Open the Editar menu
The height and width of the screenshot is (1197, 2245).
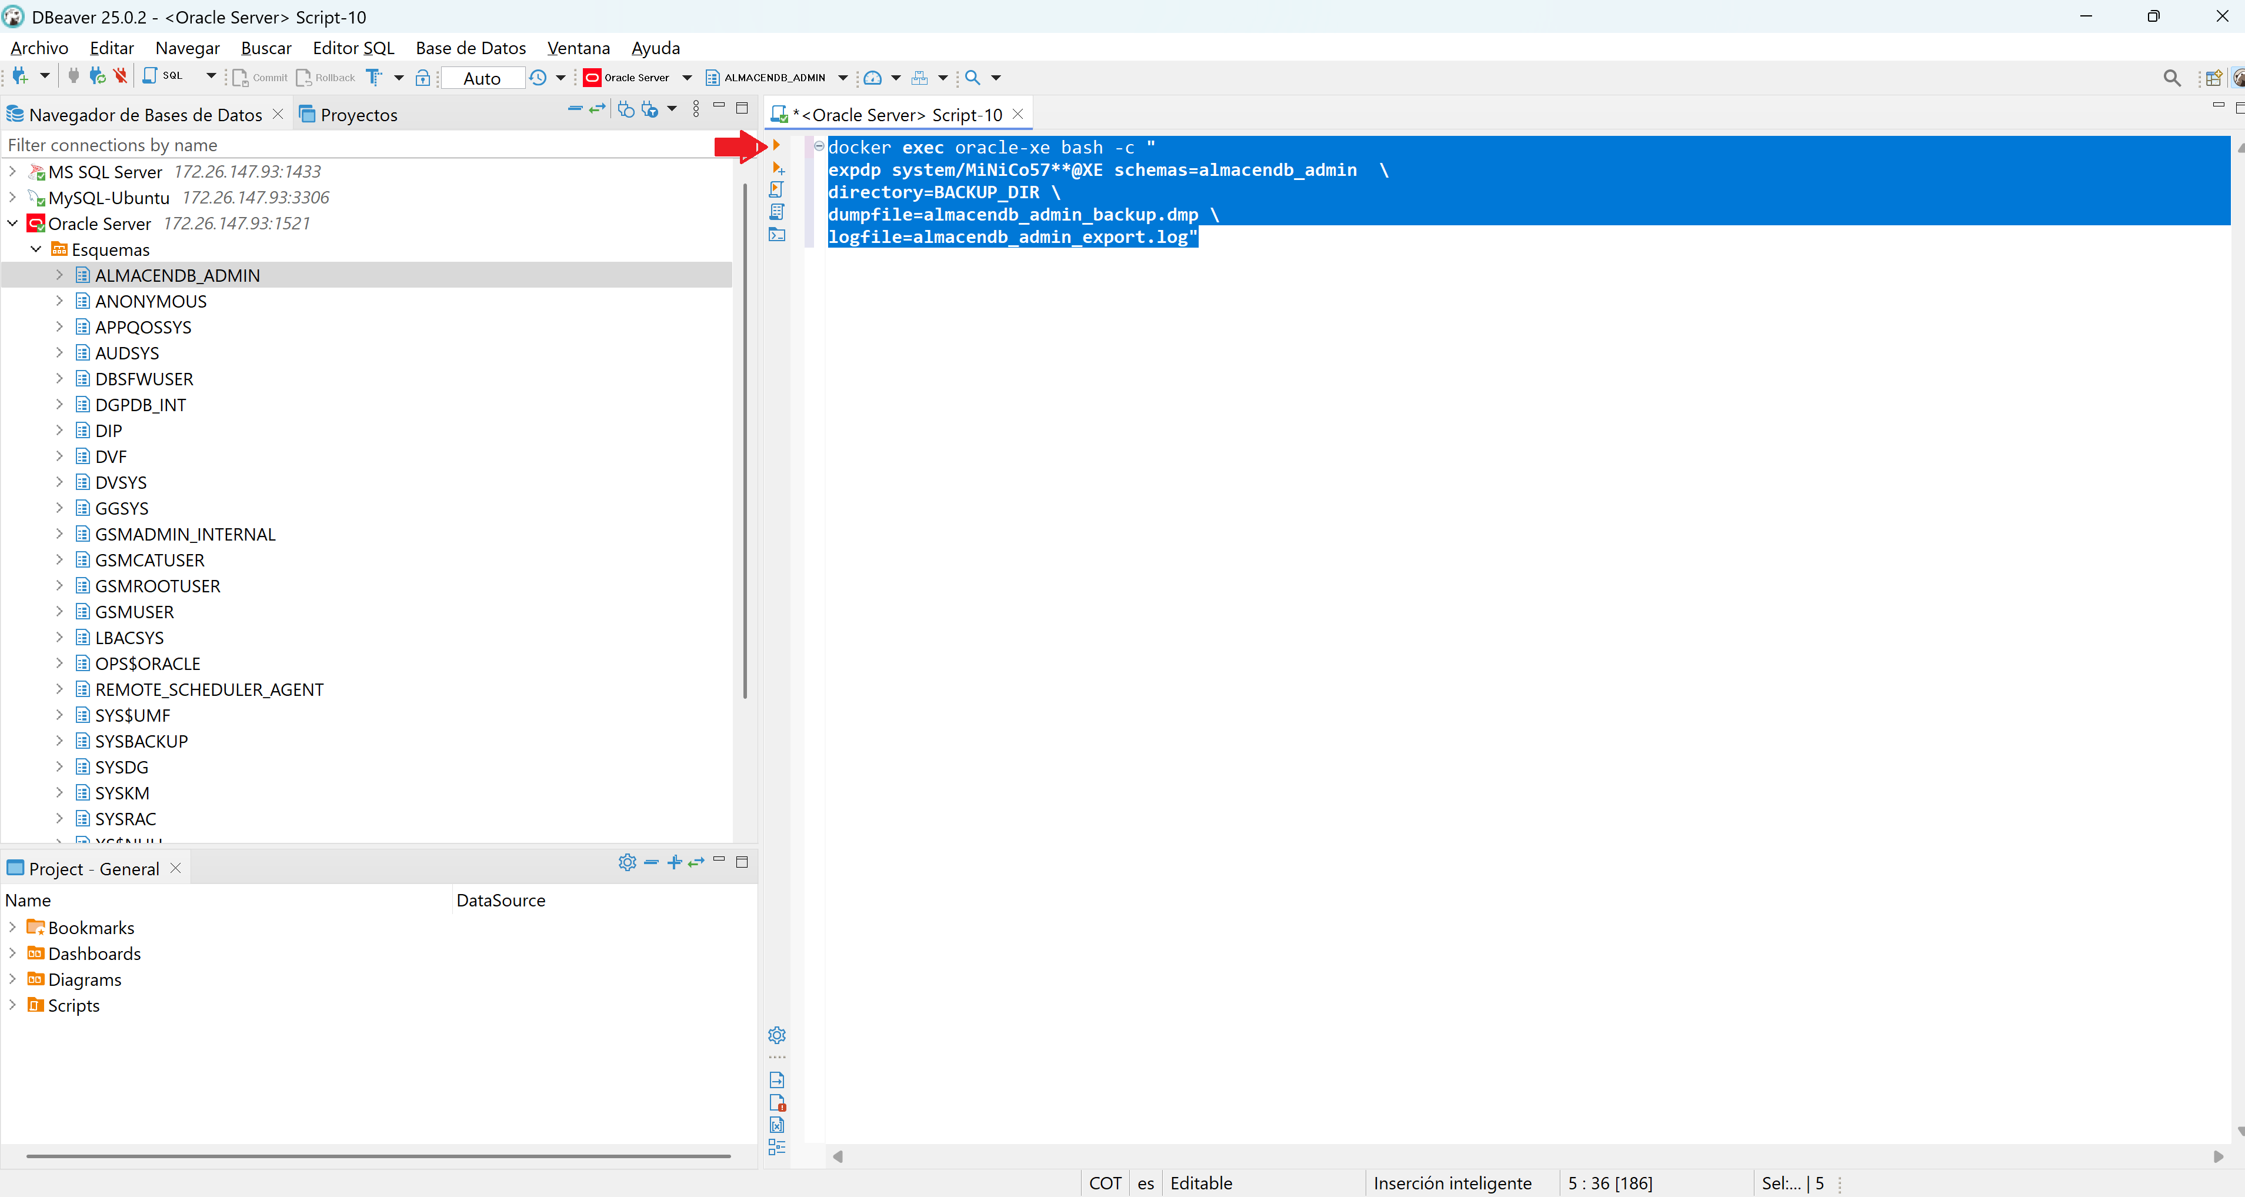tap(112, 48)
